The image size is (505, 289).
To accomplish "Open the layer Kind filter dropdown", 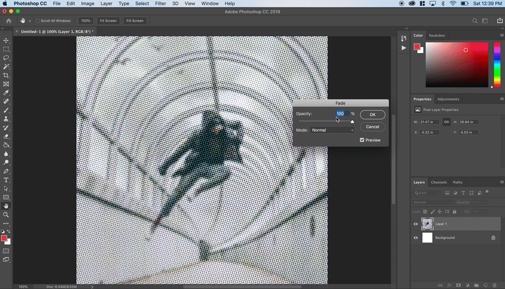I will coord(427,193).
